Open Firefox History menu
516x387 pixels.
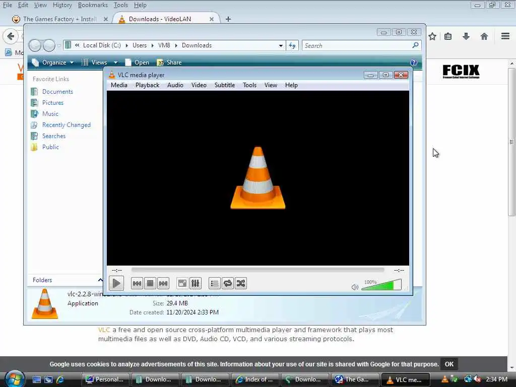pos(62,5)
